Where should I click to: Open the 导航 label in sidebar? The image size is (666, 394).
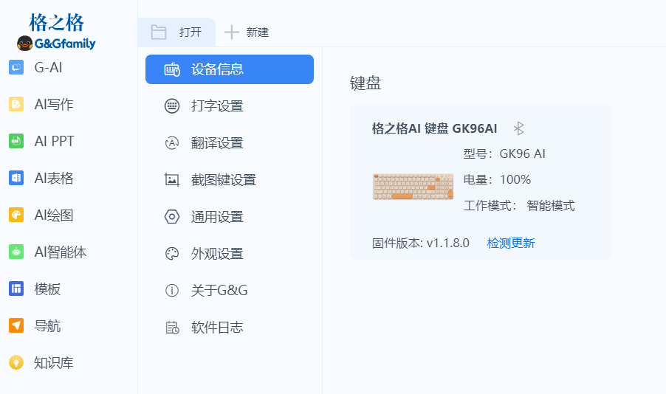(47, 326)
